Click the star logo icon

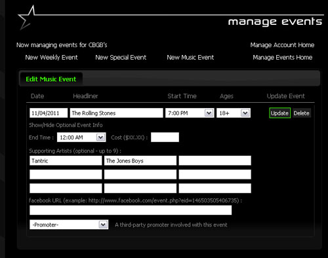click(x=27, y=18)
